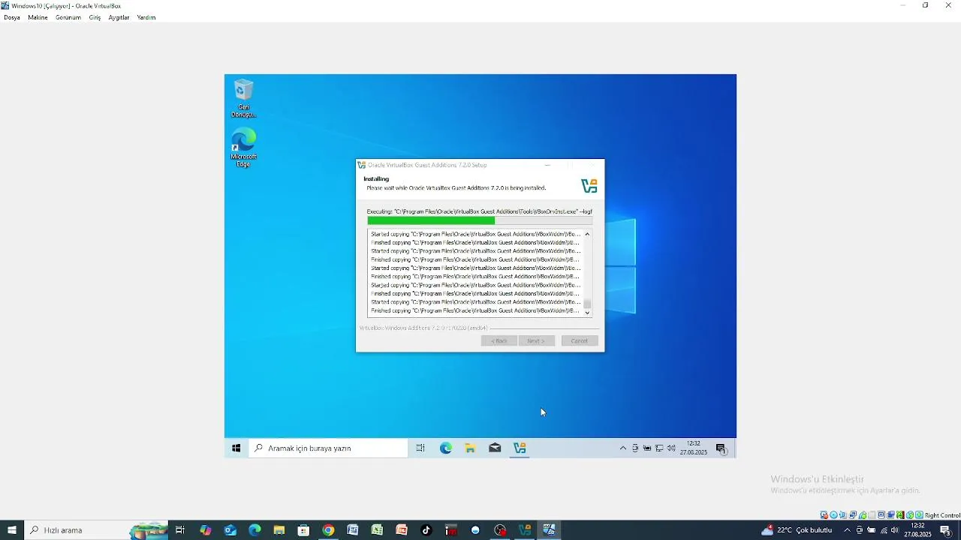Launch Edge from the guest taskbar
961x540 pixels.
pos(446,448)
